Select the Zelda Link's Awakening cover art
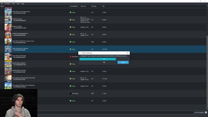This screenshot has height=117, width=208. point(8,86)
